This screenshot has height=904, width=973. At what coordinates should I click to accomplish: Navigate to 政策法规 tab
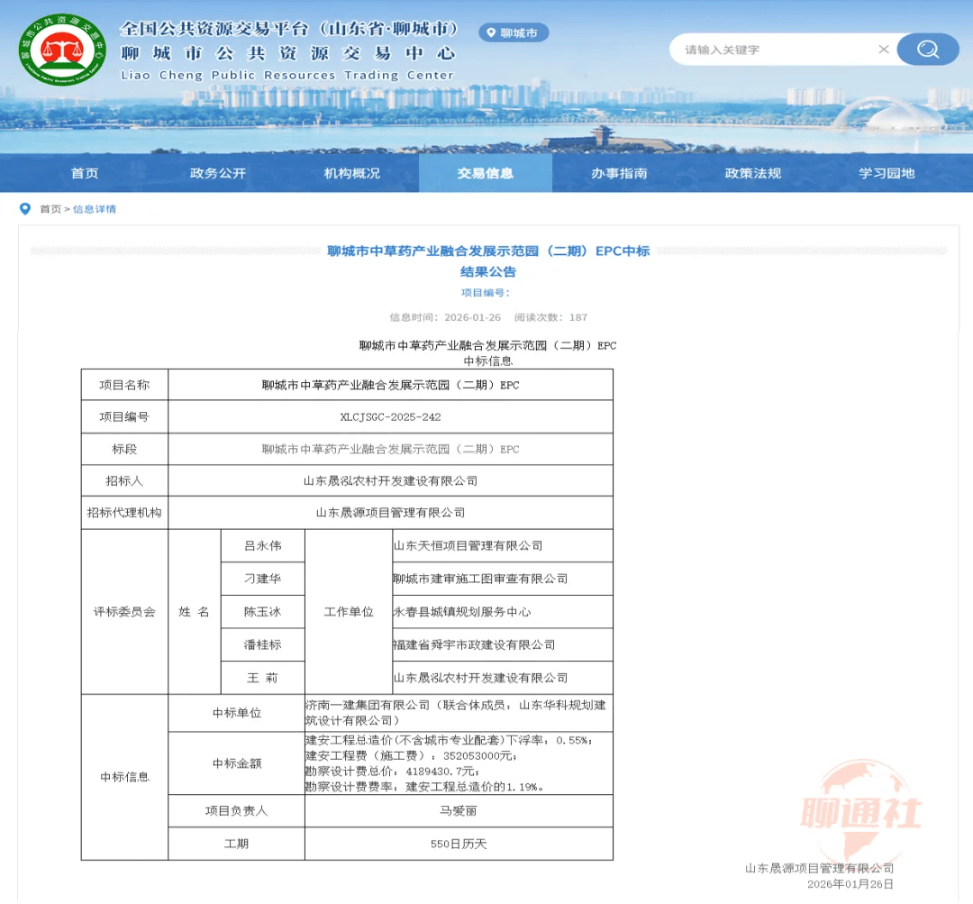(x=753, y=173)
